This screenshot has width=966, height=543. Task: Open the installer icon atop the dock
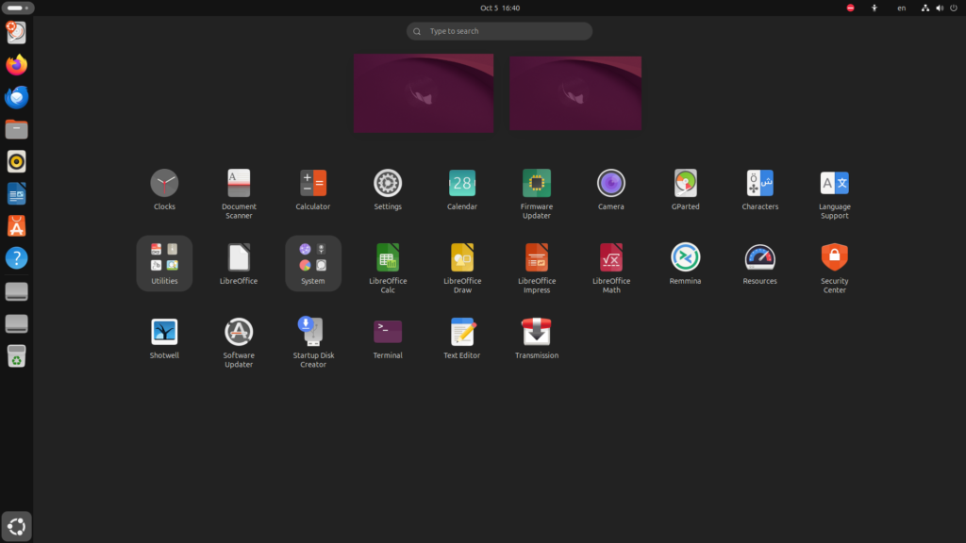(17, 33)
